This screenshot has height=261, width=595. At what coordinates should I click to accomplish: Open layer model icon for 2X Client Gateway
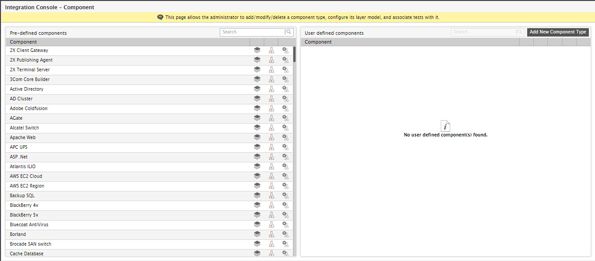click(x=257, y=50)
